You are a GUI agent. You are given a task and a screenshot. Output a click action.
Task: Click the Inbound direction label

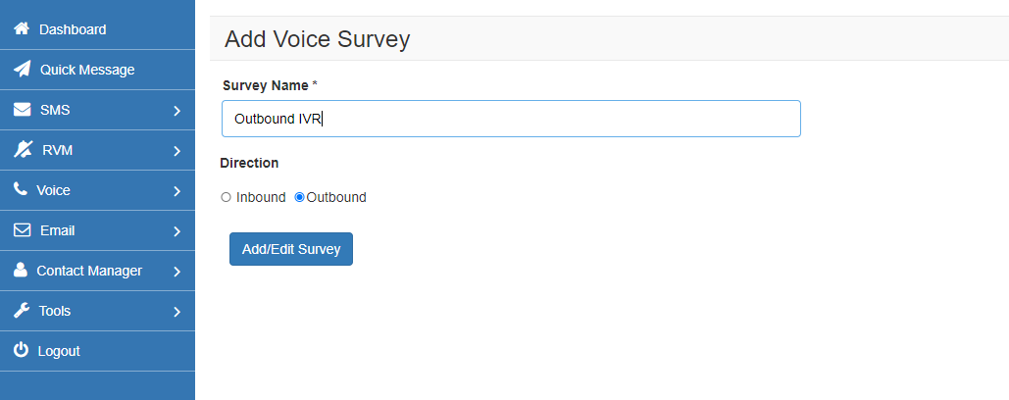[261, 197]
